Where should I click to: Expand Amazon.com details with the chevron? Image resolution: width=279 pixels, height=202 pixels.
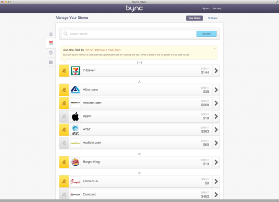216,103
